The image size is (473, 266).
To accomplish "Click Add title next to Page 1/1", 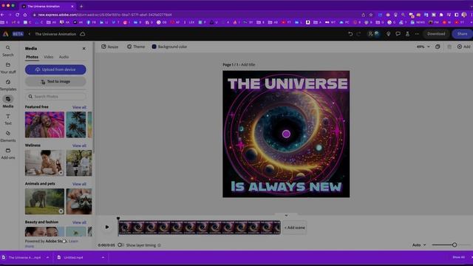I will [248, 64].
